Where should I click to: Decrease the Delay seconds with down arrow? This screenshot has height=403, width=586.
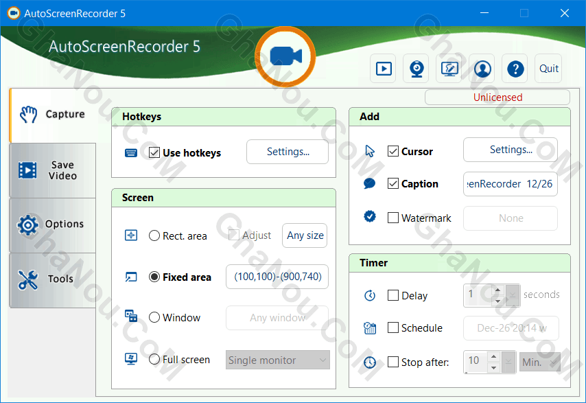(497, 301)
